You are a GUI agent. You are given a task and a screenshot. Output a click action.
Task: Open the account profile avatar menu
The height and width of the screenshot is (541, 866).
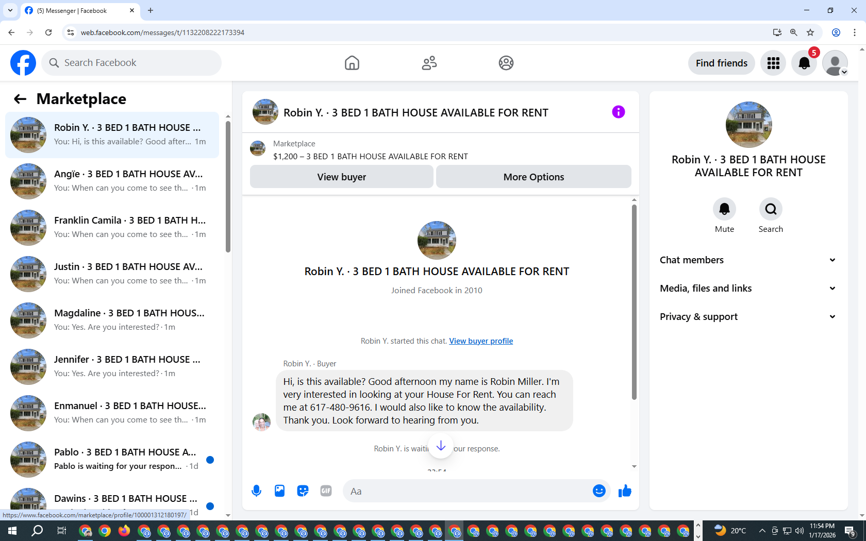click(835, 63)
